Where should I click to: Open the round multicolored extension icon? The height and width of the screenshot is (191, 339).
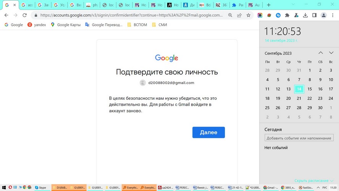coord(260,15)
